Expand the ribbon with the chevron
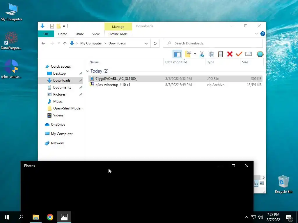This screenshot has width=298, height=223. click(x=256, y=34)
